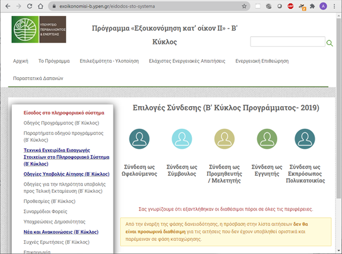Image resolution: width=342 pixels, height=254 pixels.
Task: Reload the page with the refresh button
Action: (30, 7)
